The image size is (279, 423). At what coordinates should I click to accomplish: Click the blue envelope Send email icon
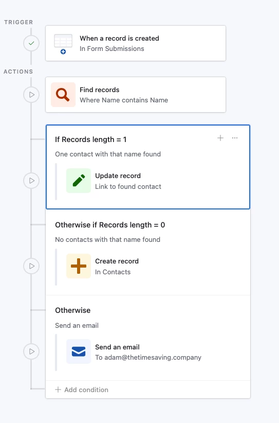point(79,351)
